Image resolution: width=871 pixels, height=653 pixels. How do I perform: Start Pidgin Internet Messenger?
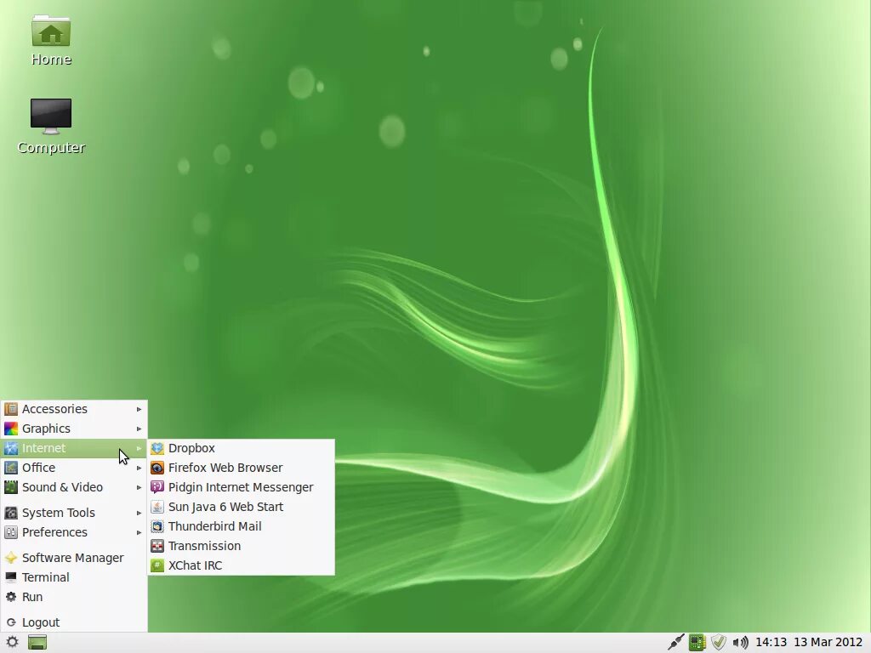coord(241,487)
